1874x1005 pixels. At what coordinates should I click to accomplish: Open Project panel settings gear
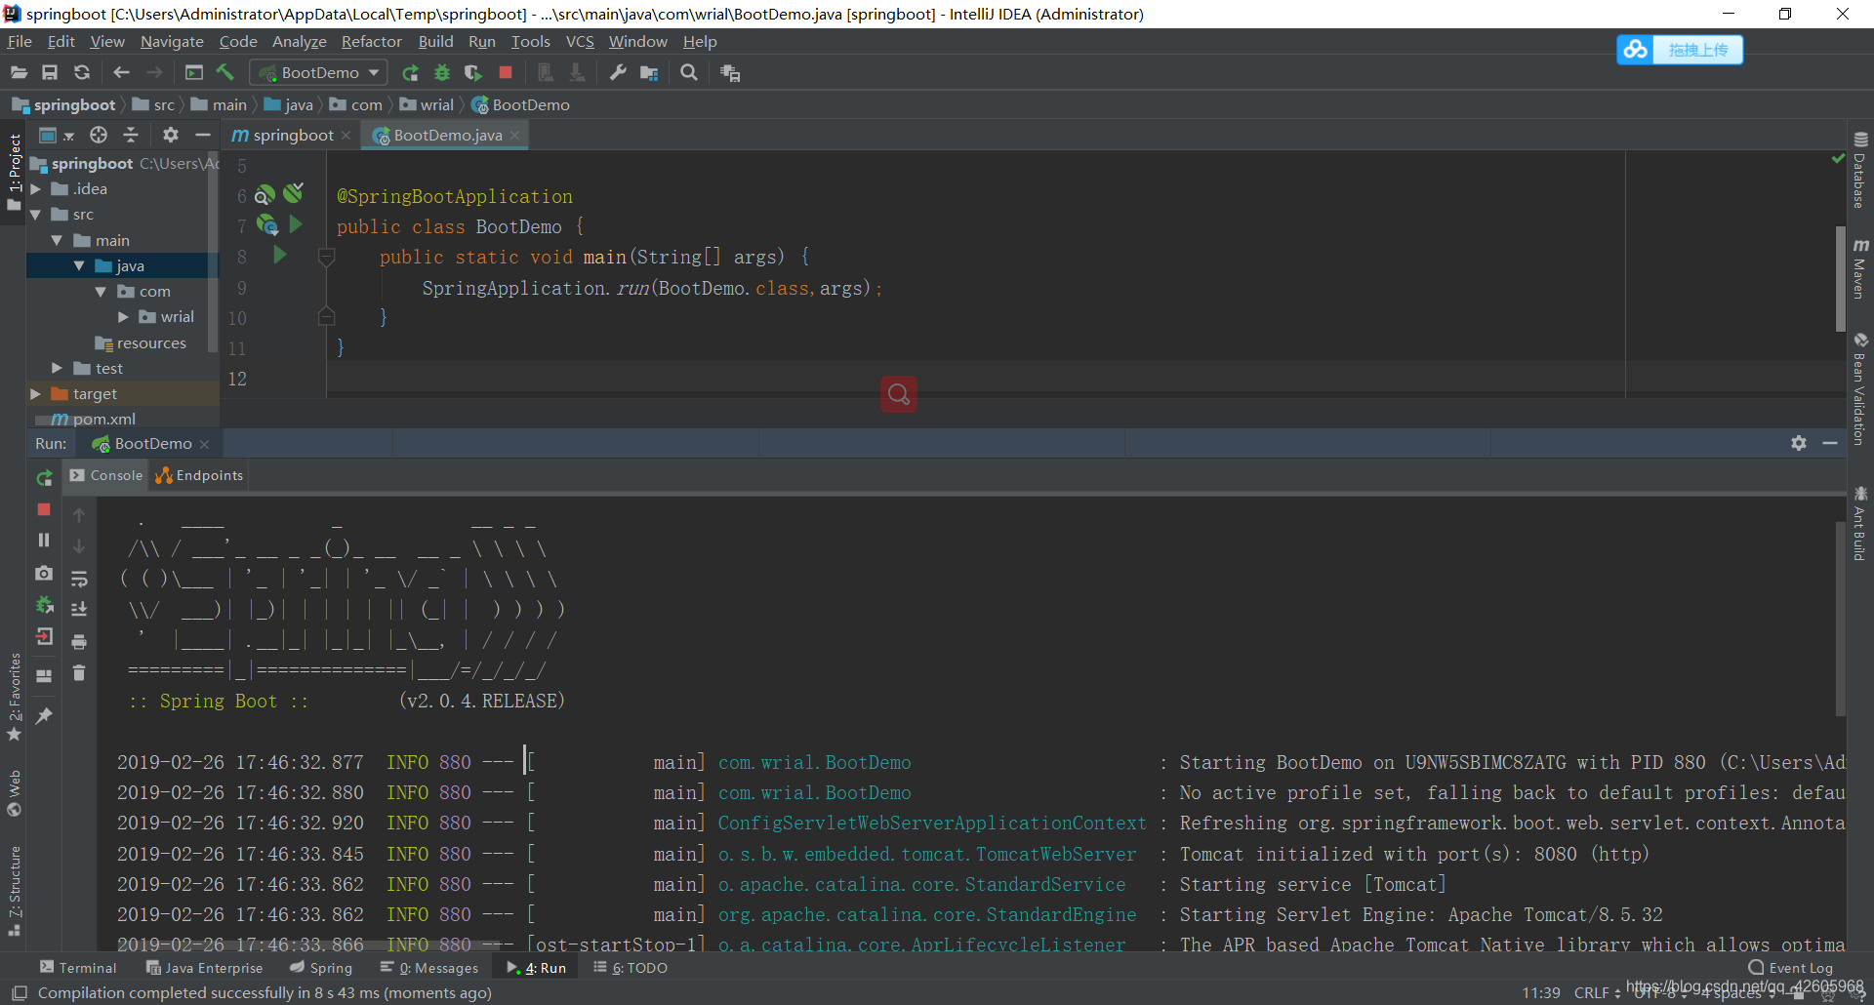click(x=171, y=135)
